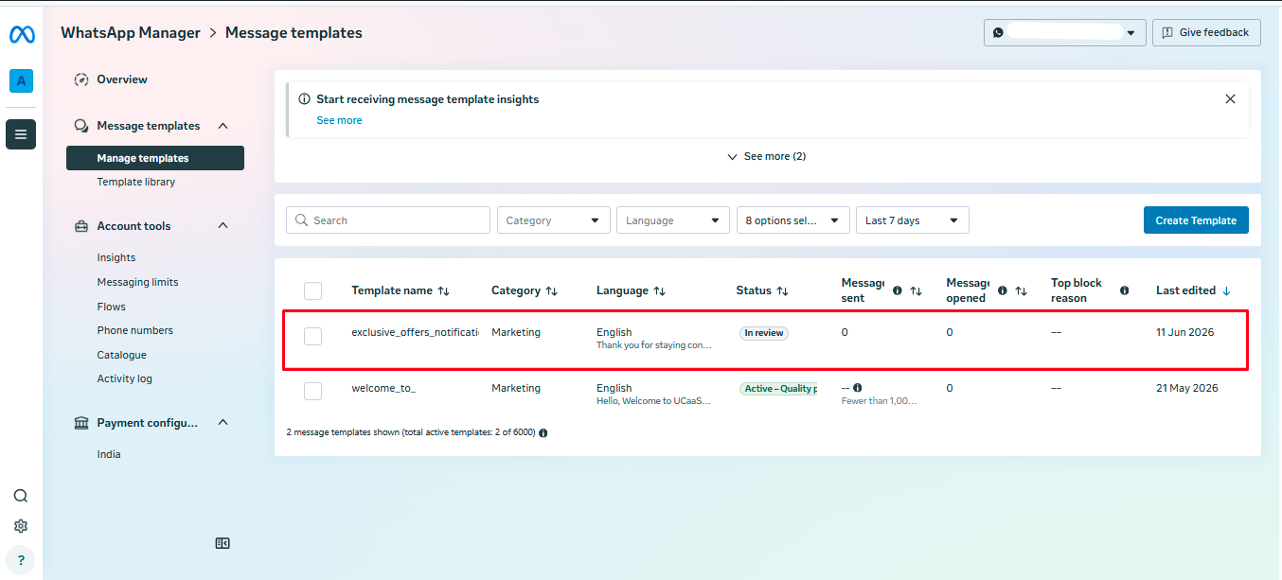Open welcome_to_ template
Screen dimensions: 1282x580
point(383,388)
